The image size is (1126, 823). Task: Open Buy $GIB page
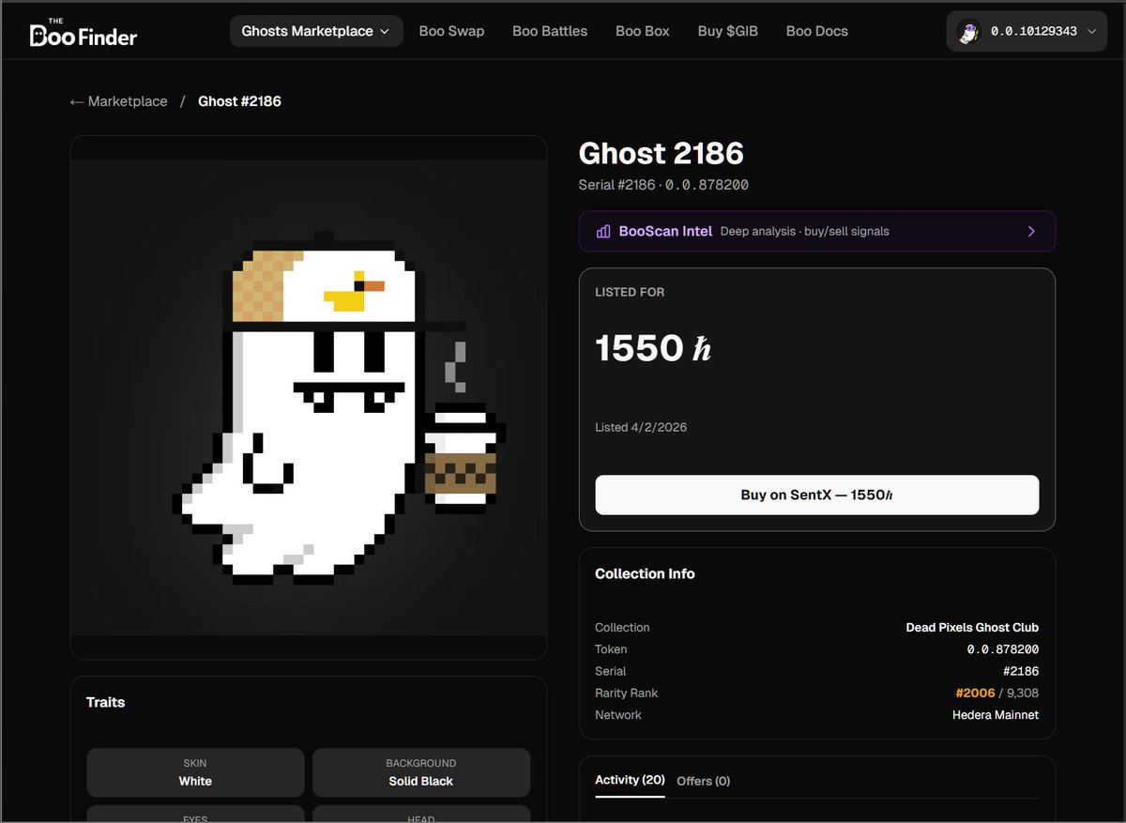coord(728,31)
